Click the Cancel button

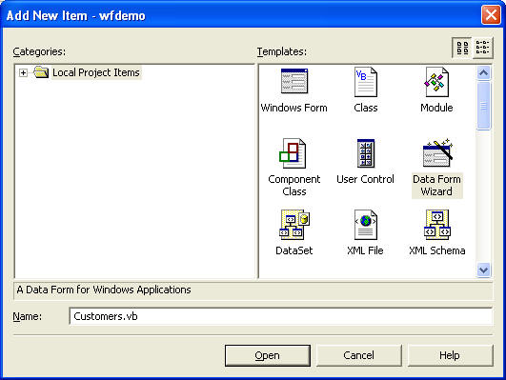click(x=359, y=355)
